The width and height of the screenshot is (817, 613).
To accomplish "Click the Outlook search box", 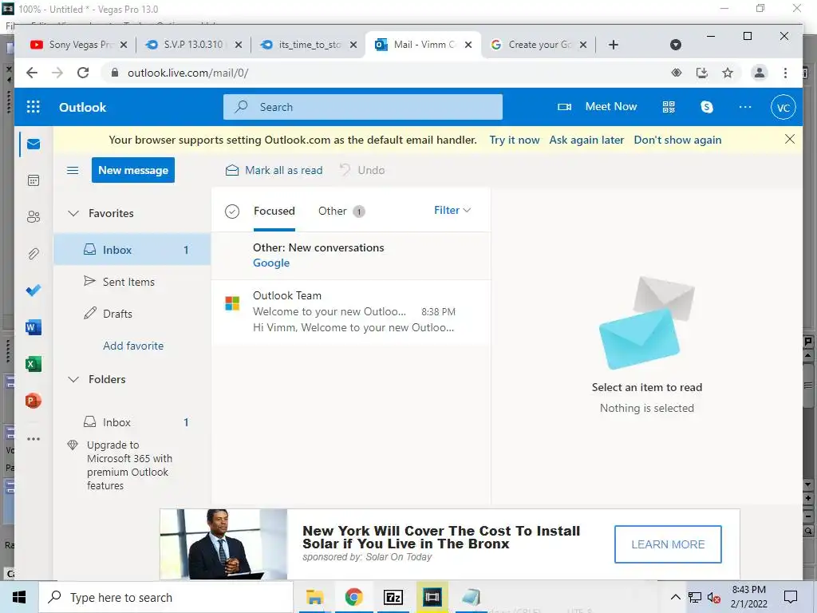I will pyautogui.click(x=363, y=107).
